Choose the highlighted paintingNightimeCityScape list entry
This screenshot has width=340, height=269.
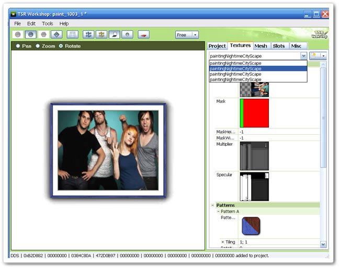(x=257, y=68)
